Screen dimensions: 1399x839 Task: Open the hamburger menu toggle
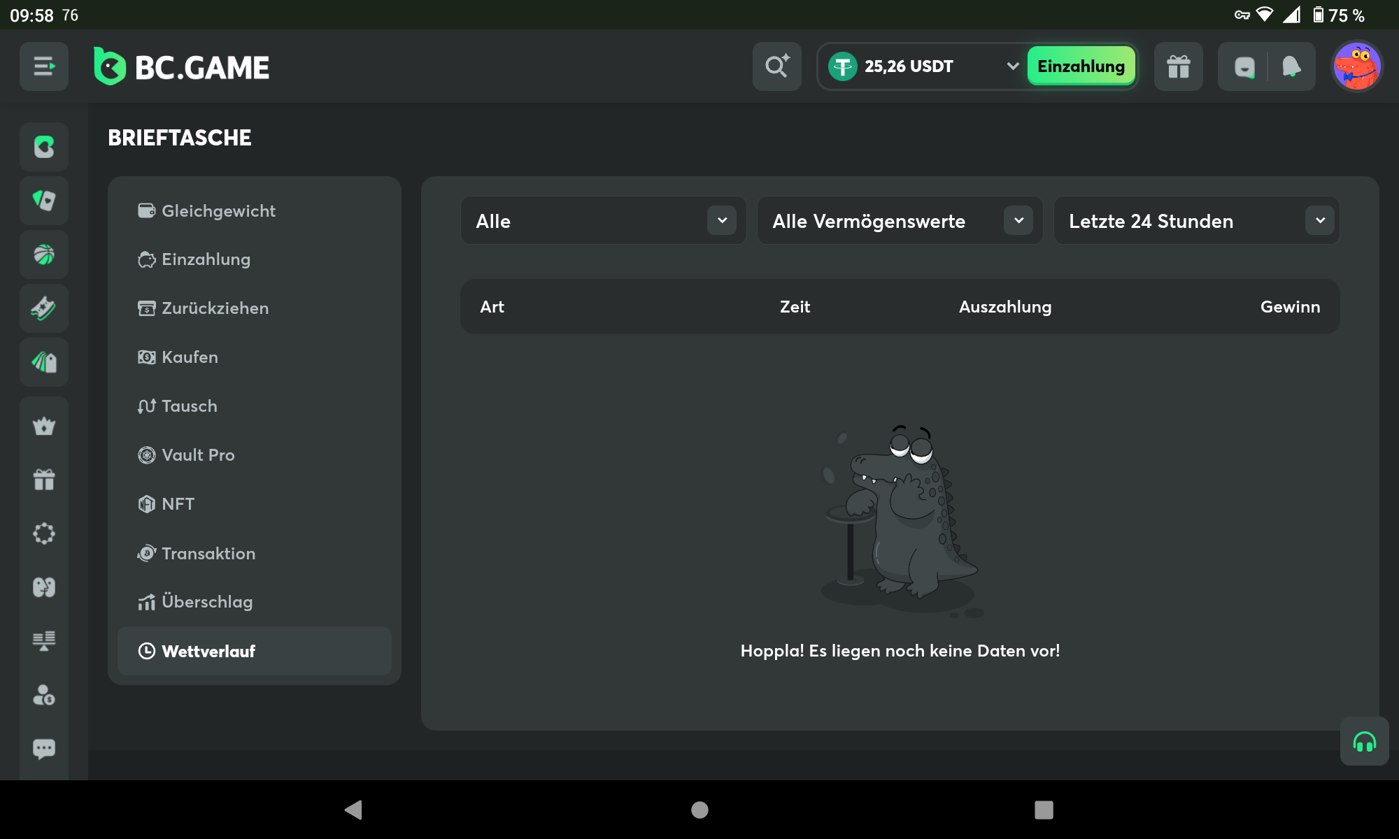pos(44,66)
